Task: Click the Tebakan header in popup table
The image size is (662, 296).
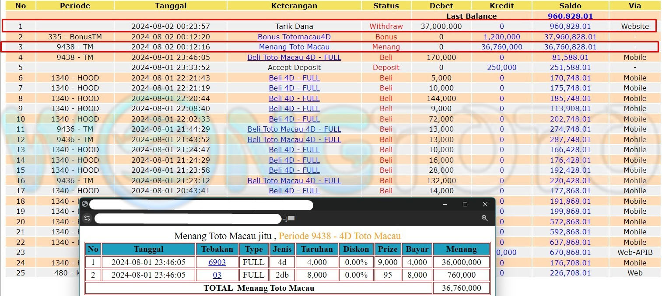Action: point(217,249)
